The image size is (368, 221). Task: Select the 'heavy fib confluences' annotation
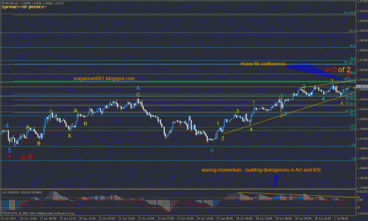tap(263, 64)
